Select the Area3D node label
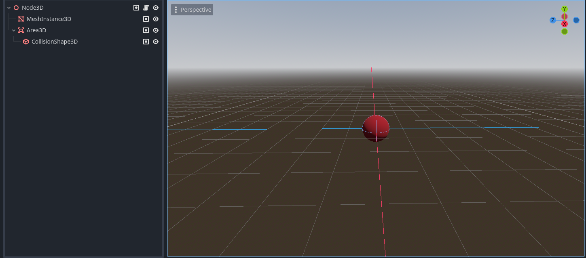The width and height of the screenshot is (586, 258). point(36,30)
